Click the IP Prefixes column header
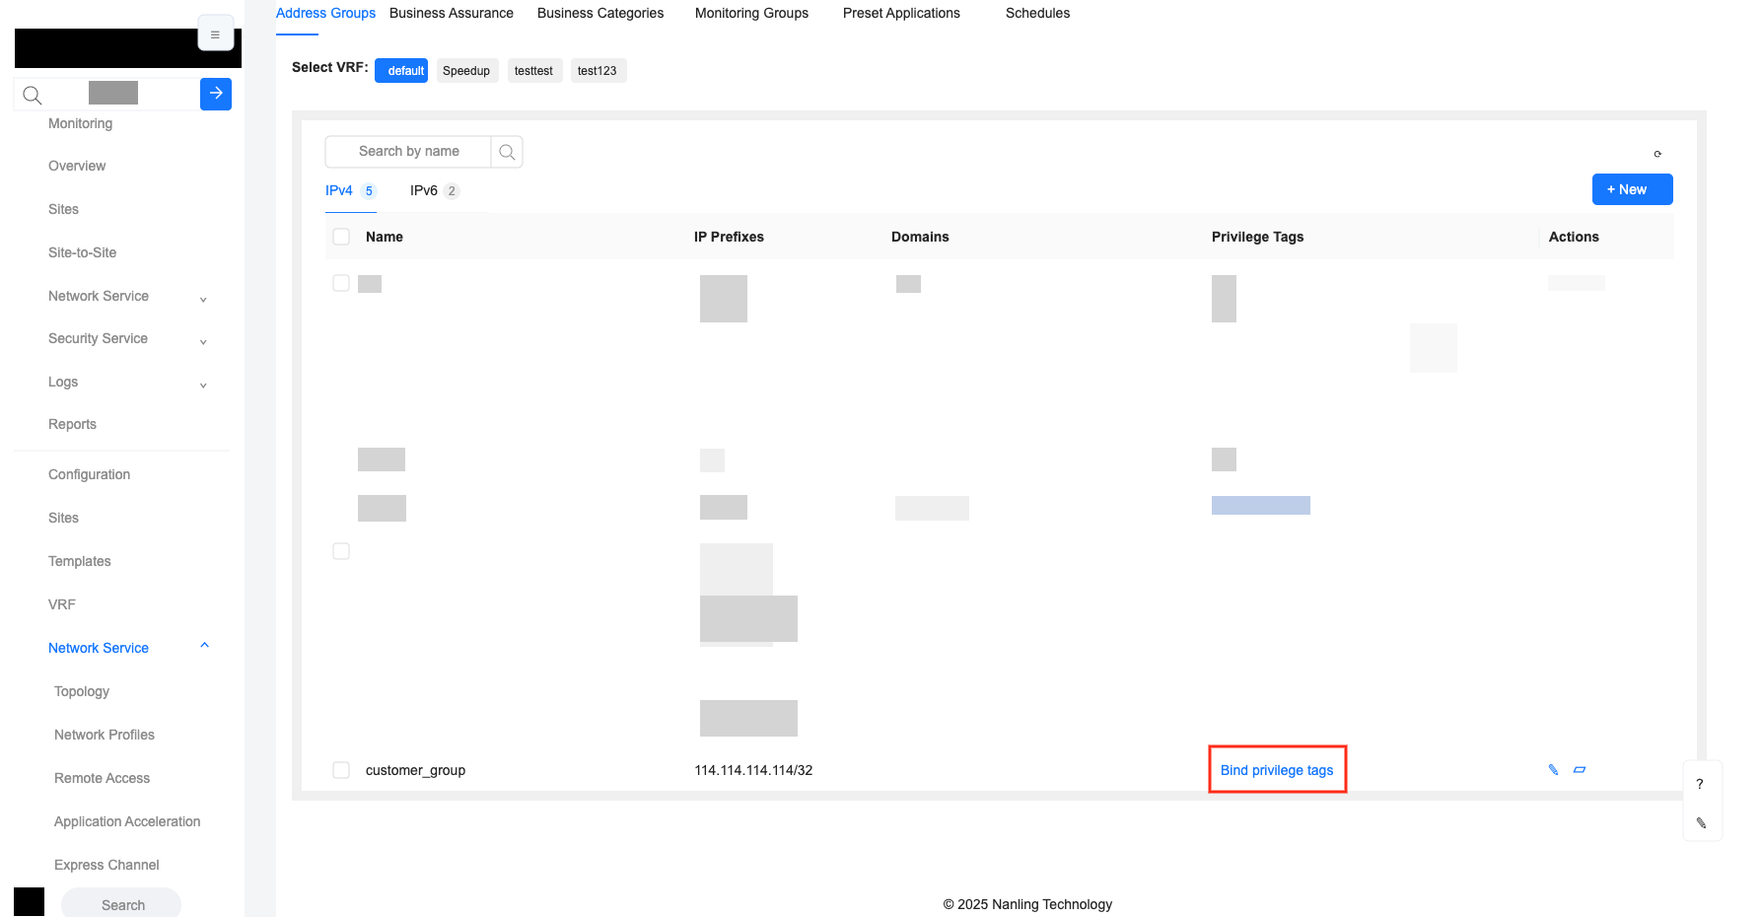The height and width of the screenshot is (917, 1760). (729, 237)
